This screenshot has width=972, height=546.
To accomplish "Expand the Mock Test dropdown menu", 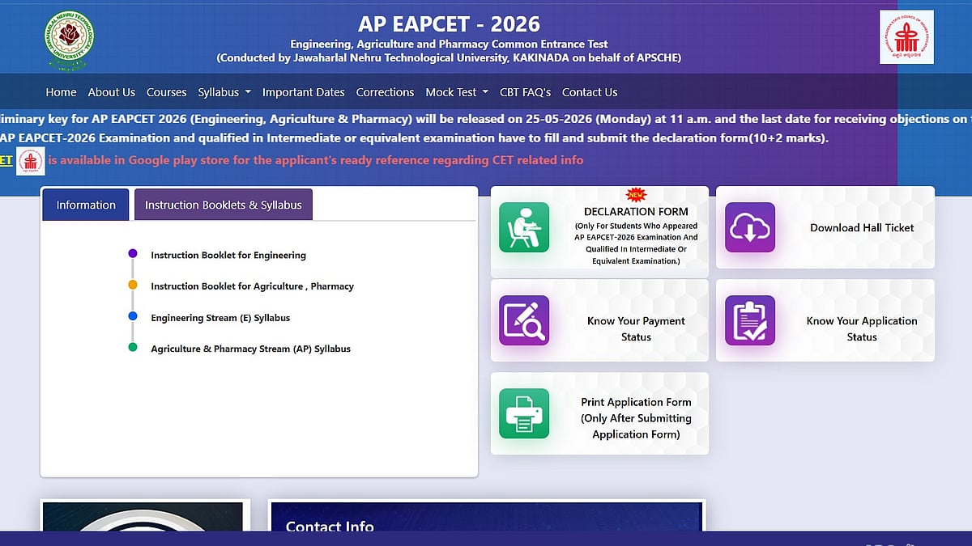I will click(457, 92).
